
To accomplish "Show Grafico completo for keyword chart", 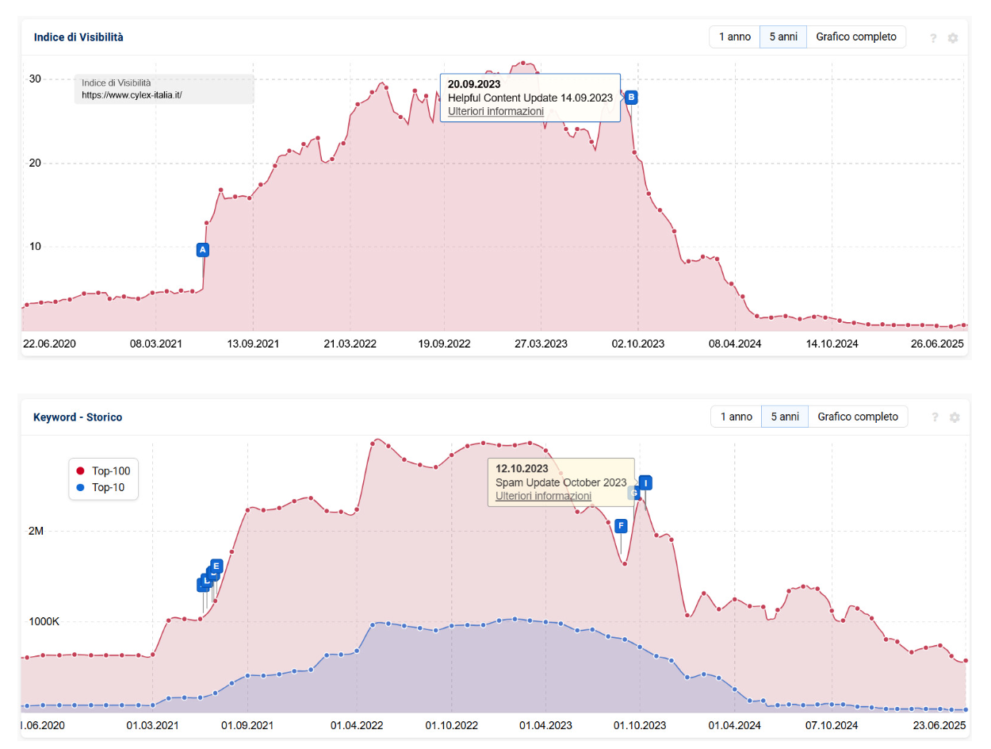I will pos(857,417).
